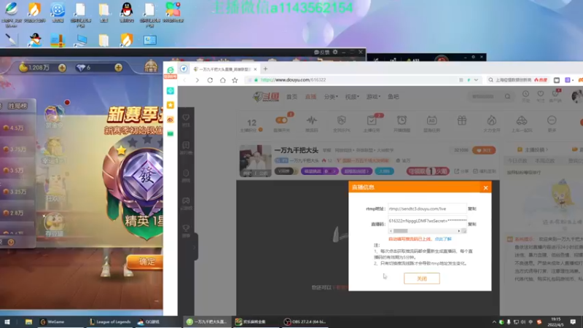Viewport: 583px width, 328px height.
Task: Click the browser sidebar yellow star favorites icon
Action: (171, 105)
